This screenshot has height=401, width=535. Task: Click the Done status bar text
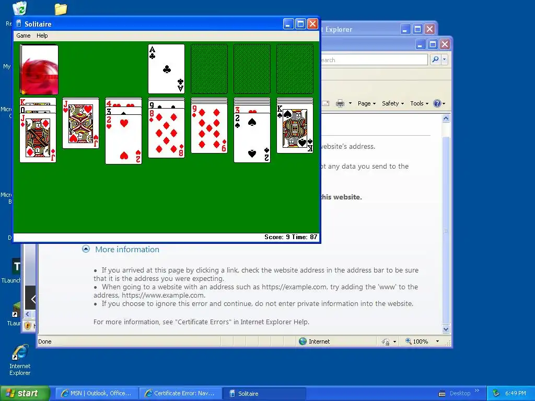click(45, 341)
